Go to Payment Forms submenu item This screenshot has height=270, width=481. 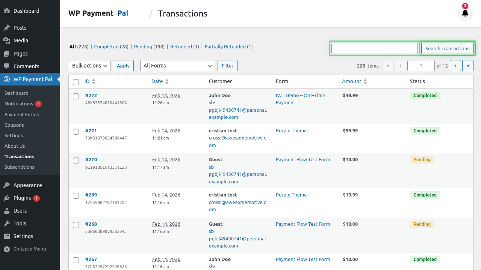(21, 114)
